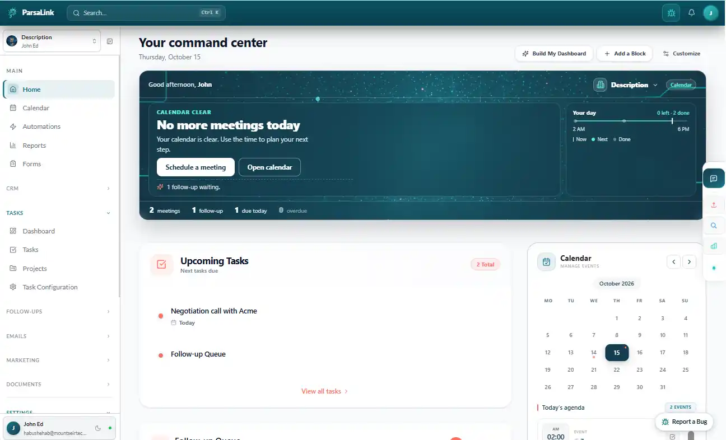Open the Description workspace switcher in sidebar
The width and height of the screenshot is (726, 440).
52,41
